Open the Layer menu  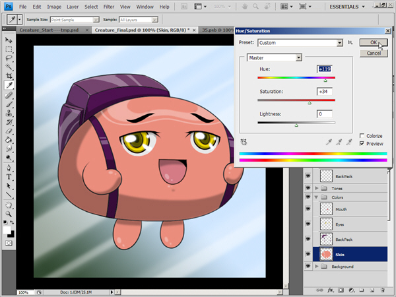73,7
